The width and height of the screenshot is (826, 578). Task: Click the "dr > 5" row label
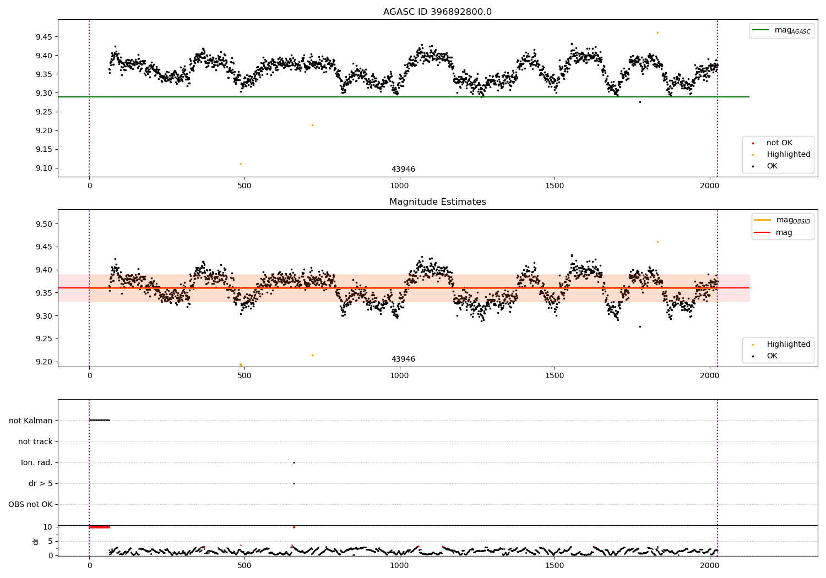pyautogui.click(x=41, y=483)
